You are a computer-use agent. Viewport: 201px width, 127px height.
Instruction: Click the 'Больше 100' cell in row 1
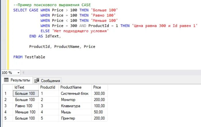click(x=26, y=94)
